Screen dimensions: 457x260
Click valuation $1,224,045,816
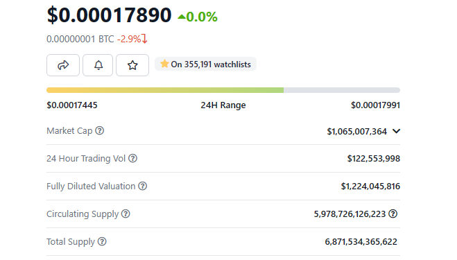371,187
